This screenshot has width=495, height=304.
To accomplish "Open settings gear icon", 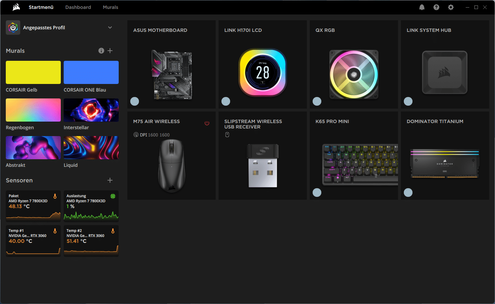I will 450,7.
